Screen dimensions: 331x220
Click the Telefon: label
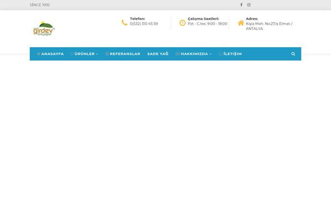coord(137,19)
